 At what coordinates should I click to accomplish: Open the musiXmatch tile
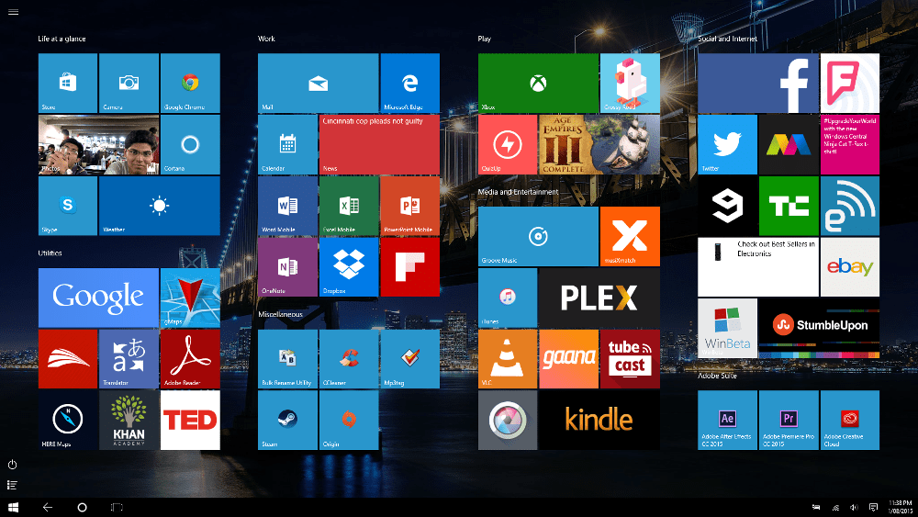[x=630, y=237]
